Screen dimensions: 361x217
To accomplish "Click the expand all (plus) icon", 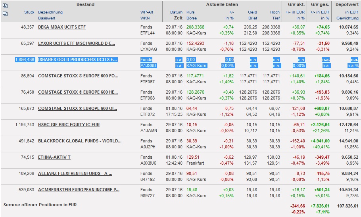I will (5, 6).
